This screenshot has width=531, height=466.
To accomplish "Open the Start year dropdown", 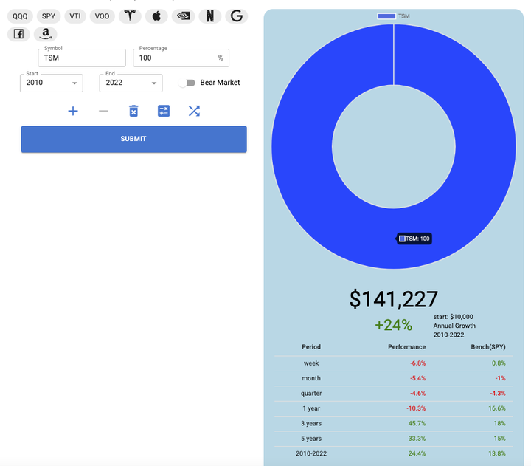I will [x=52, y=83].
